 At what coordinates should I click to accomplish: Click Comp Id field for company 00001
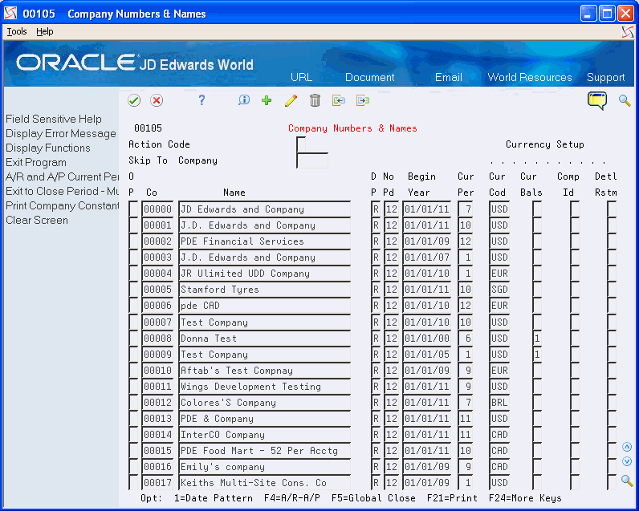[575, 225]
